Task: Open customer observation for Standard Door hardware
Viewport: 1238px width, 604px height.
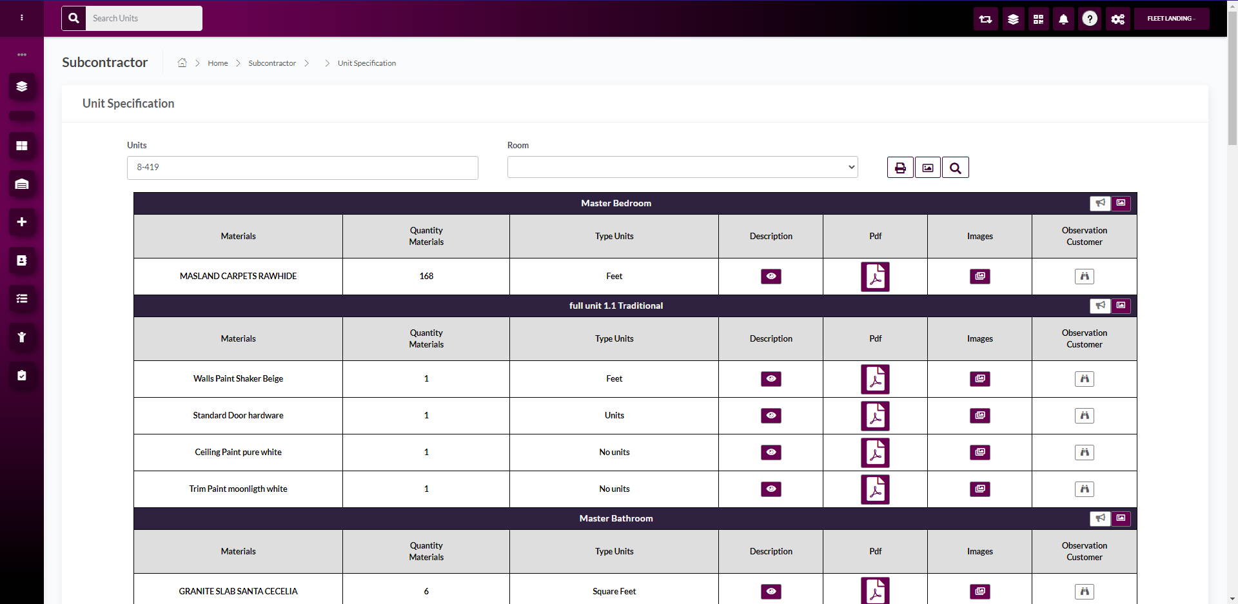Action: point(1084,416)
